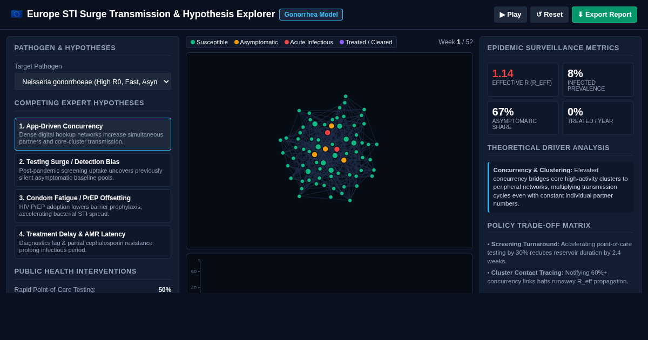Click Screening Turnaround policy item
648x340 pixels.
tap(561, 253)
